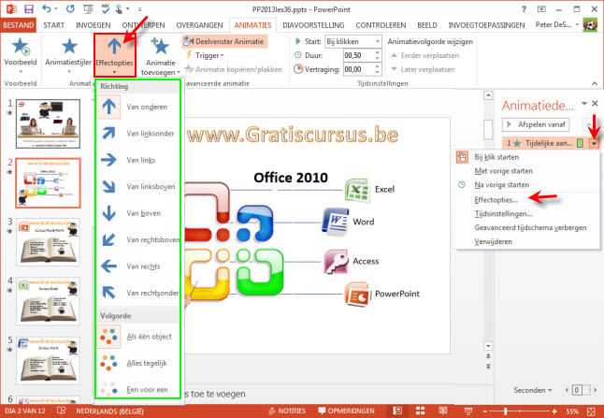Select Als één object sequence option

coord(137,337)
